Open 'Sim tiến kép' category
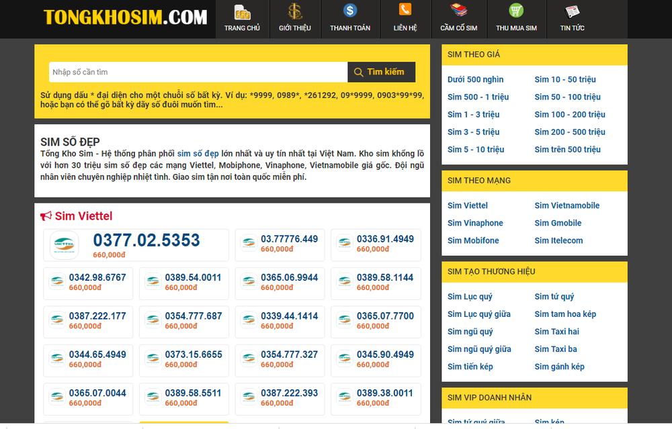672x429 pixels. 470,367
